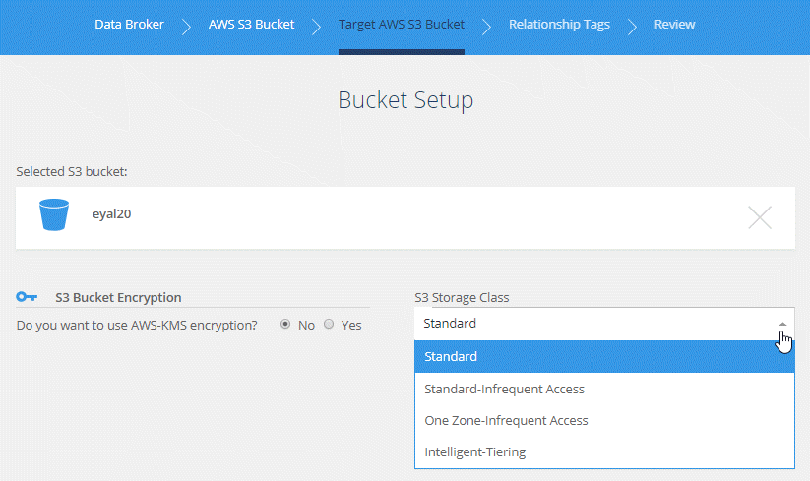
Task: Select No for AWS-KMS encryption
Action: (285, 324)
